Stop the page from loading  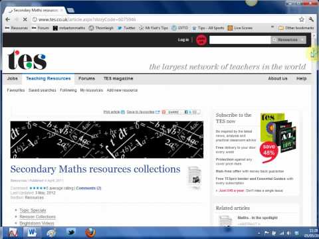(x=25, y=19)
